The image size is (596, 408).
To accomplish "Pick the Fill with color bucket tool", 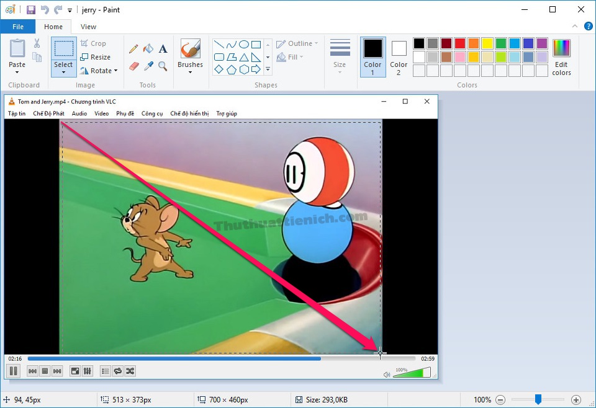I will coord(148,49).
